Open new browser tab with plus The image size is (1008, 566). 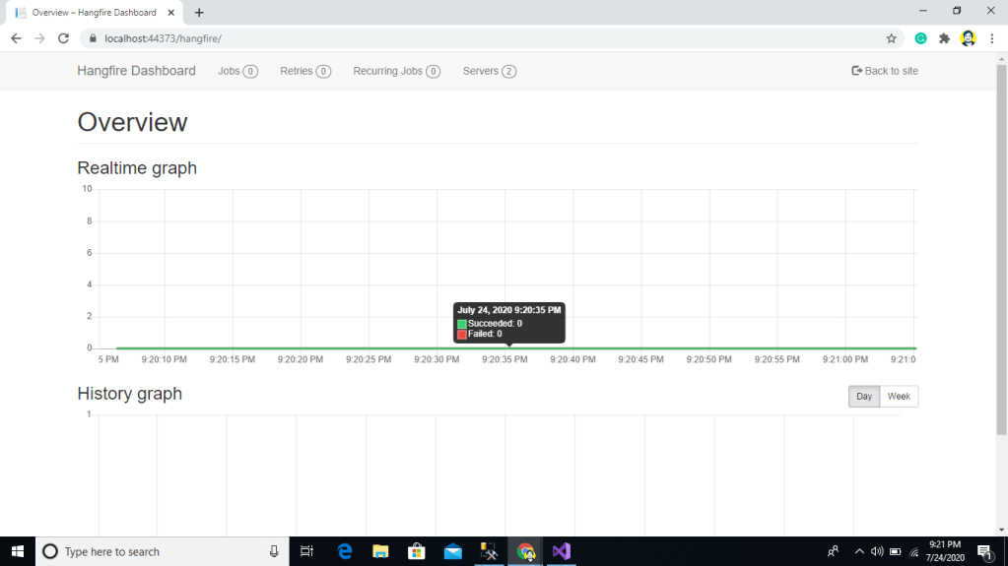[199, 12]
